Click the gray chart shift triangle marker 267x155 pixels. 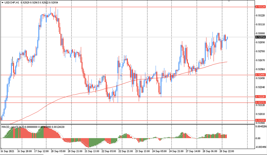click(229, 1)
